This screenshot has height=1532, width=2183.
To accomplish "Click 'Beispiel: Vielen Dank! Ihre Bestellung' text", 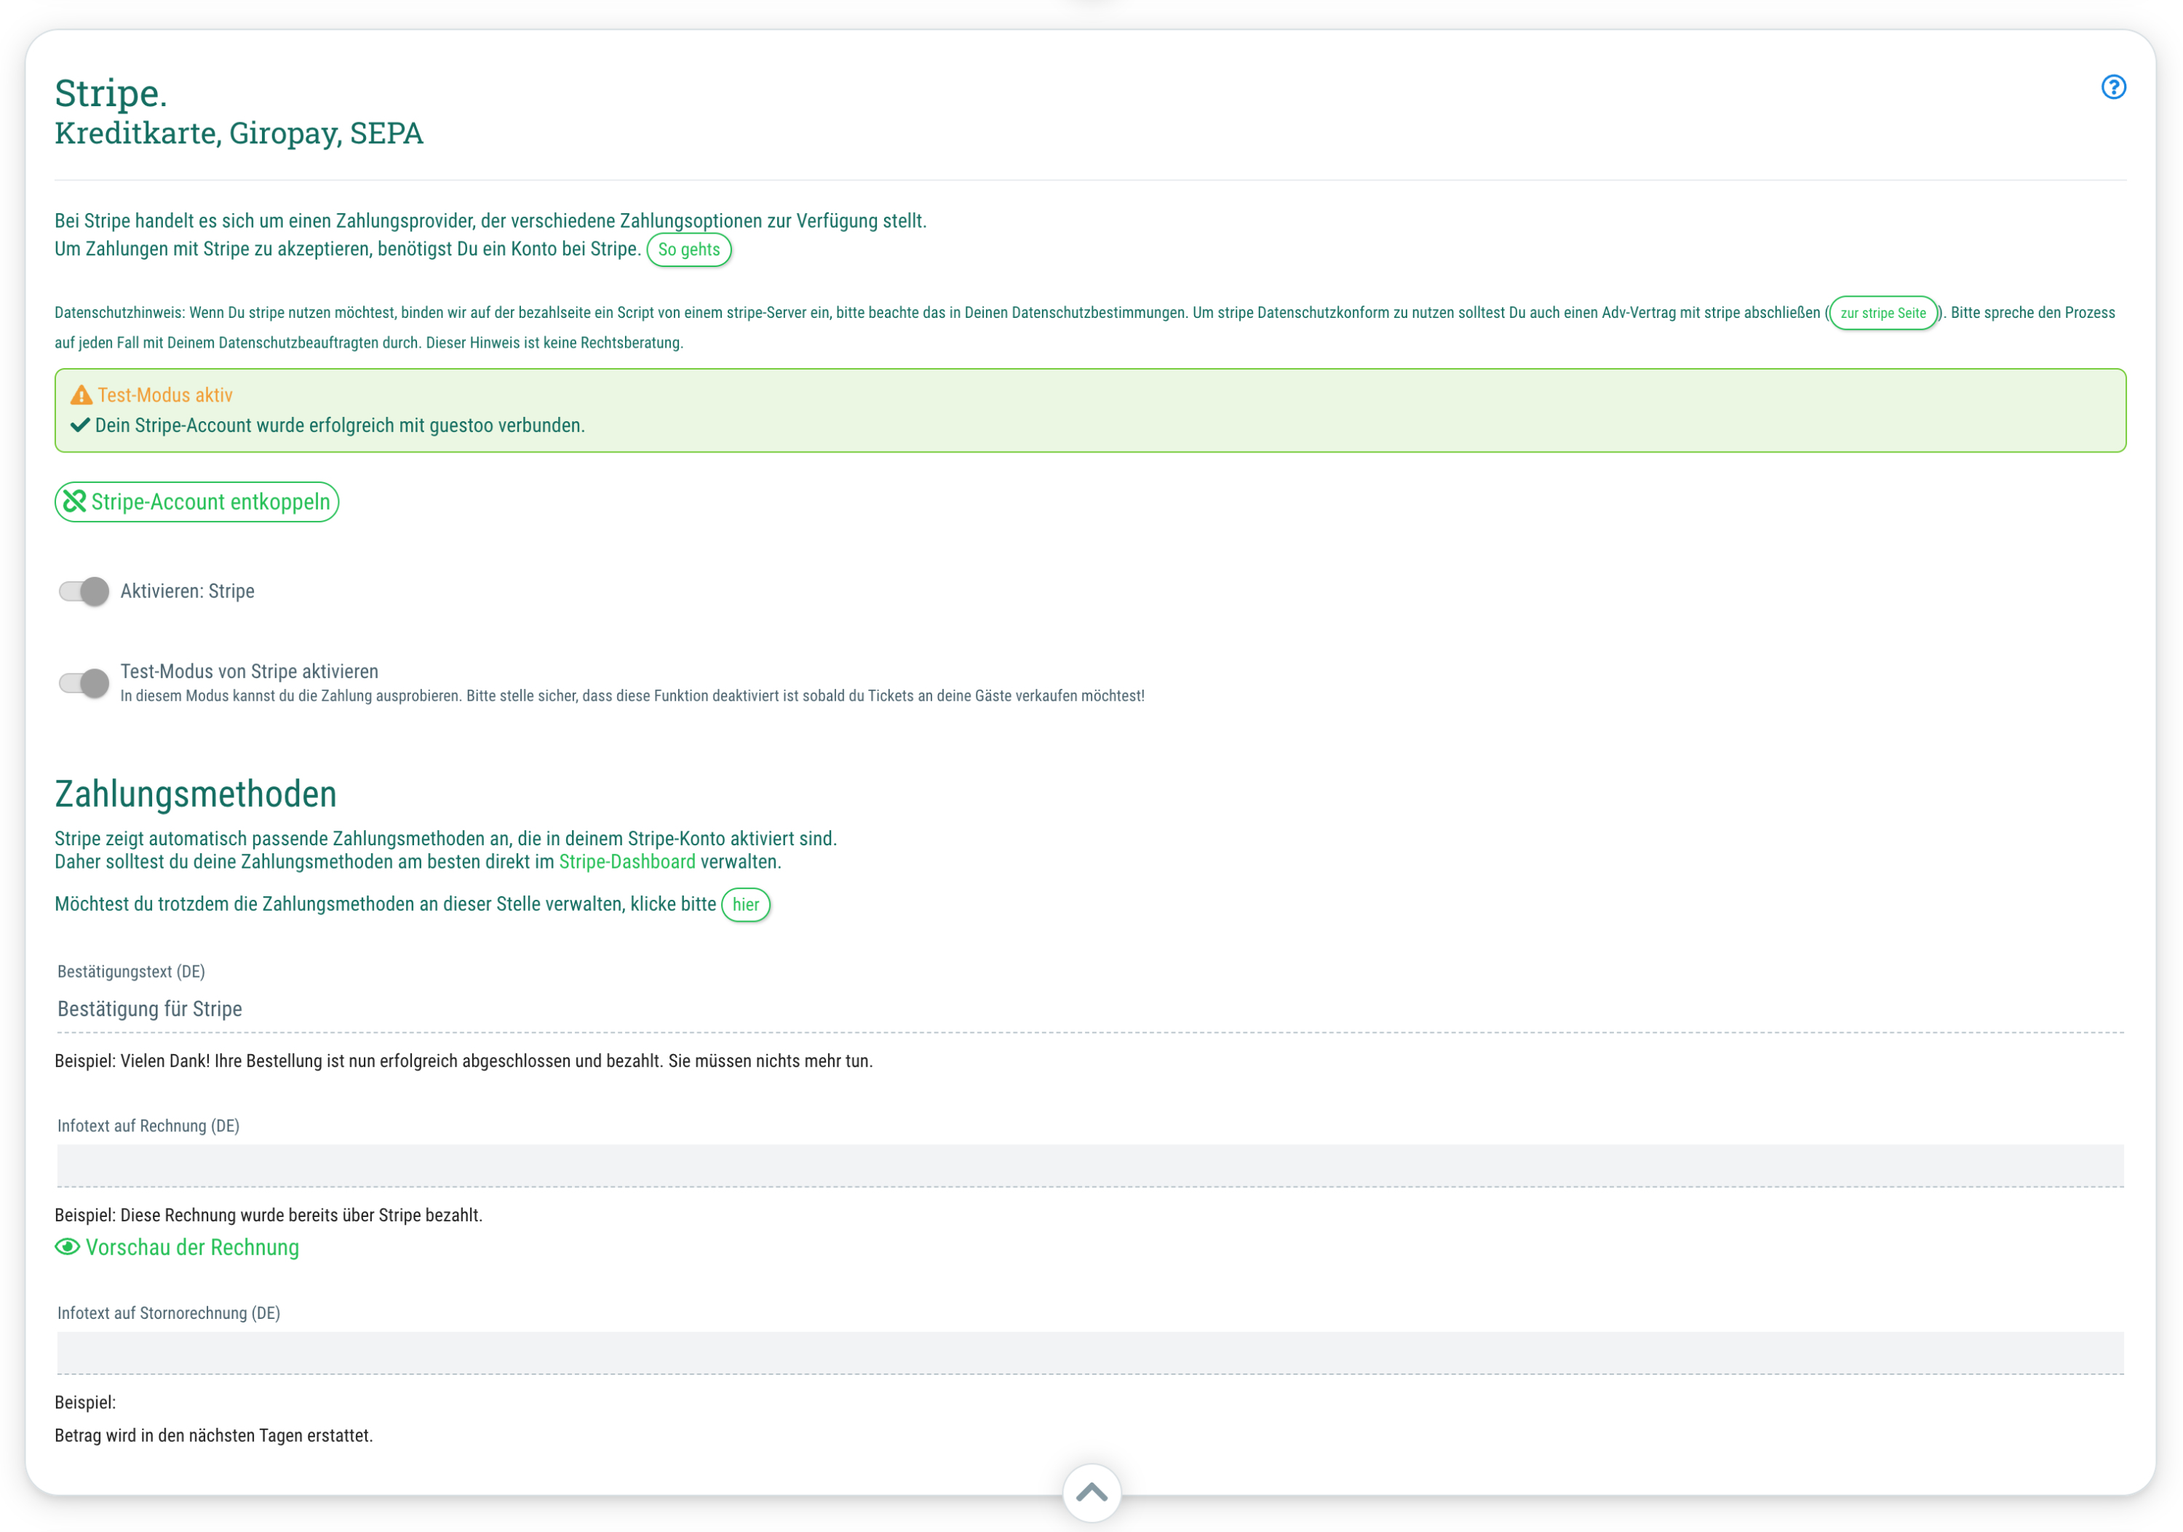I will pos(463,1061).
